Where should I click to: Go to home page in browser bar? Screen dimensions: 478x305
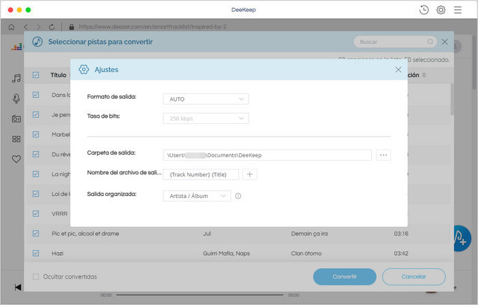point(12,27)
